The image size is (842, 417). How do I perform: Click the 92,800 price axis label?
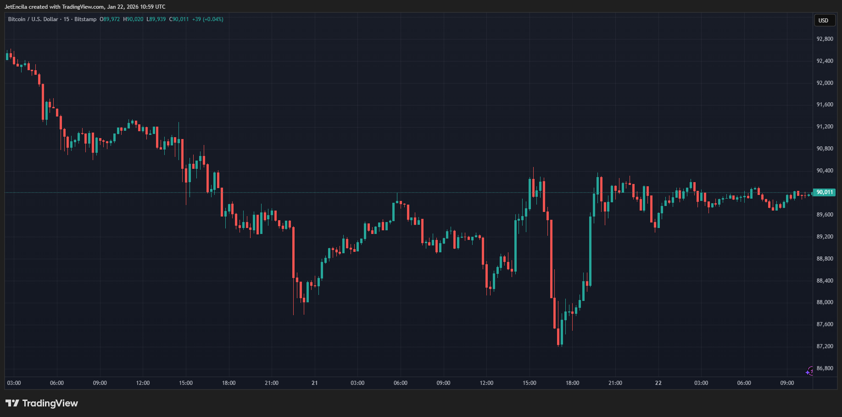pyautogui.click(x=825, y=39)
